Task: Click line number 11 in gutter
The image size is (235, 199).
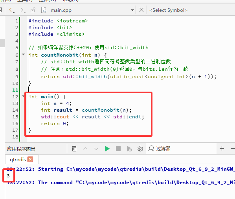Action: tap(15, 90)
